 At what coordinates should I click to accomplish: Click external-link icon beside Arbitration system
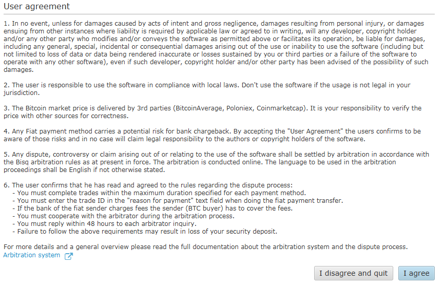[69, 256]
